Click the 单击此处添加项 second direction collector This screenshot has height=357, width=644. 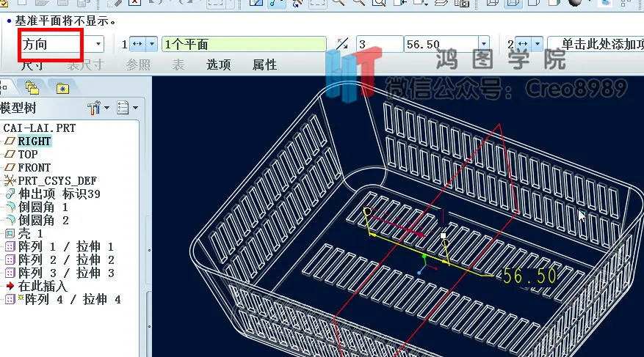click(x=596, y=44)
